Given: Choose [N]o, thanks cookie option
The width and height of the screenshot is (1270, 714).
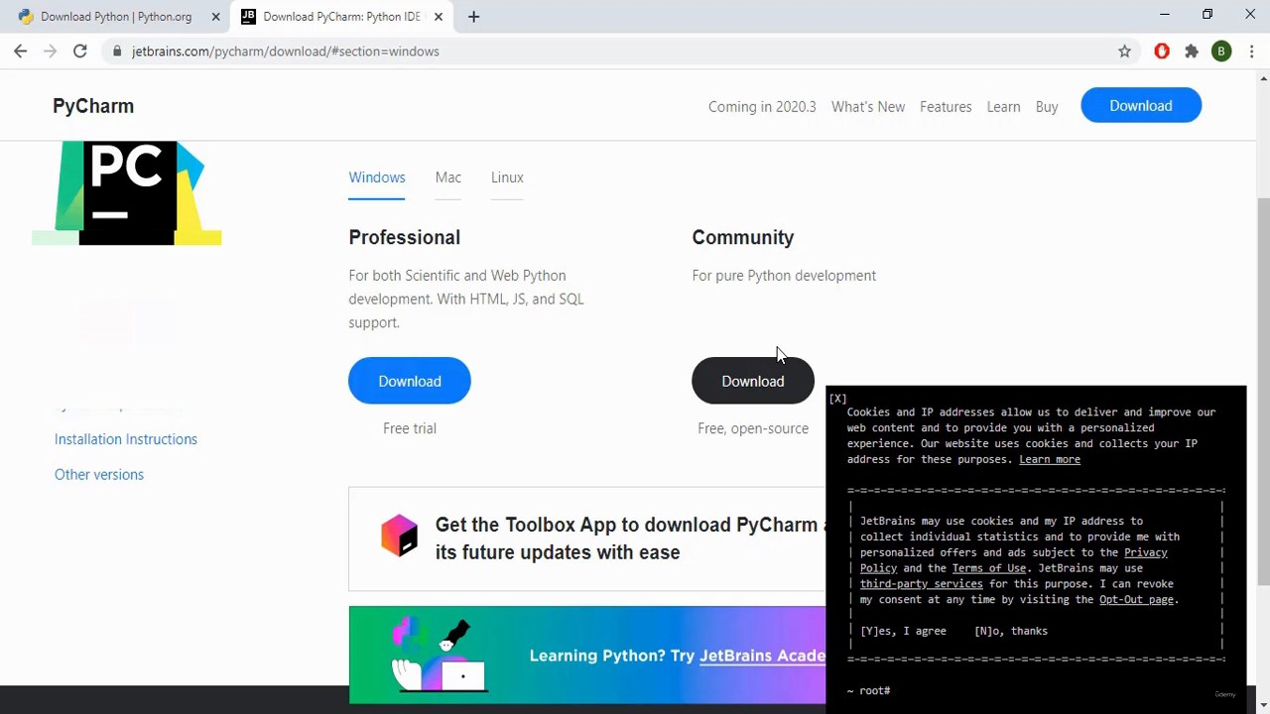Looking at the screenshot, I should (1011, 631).
